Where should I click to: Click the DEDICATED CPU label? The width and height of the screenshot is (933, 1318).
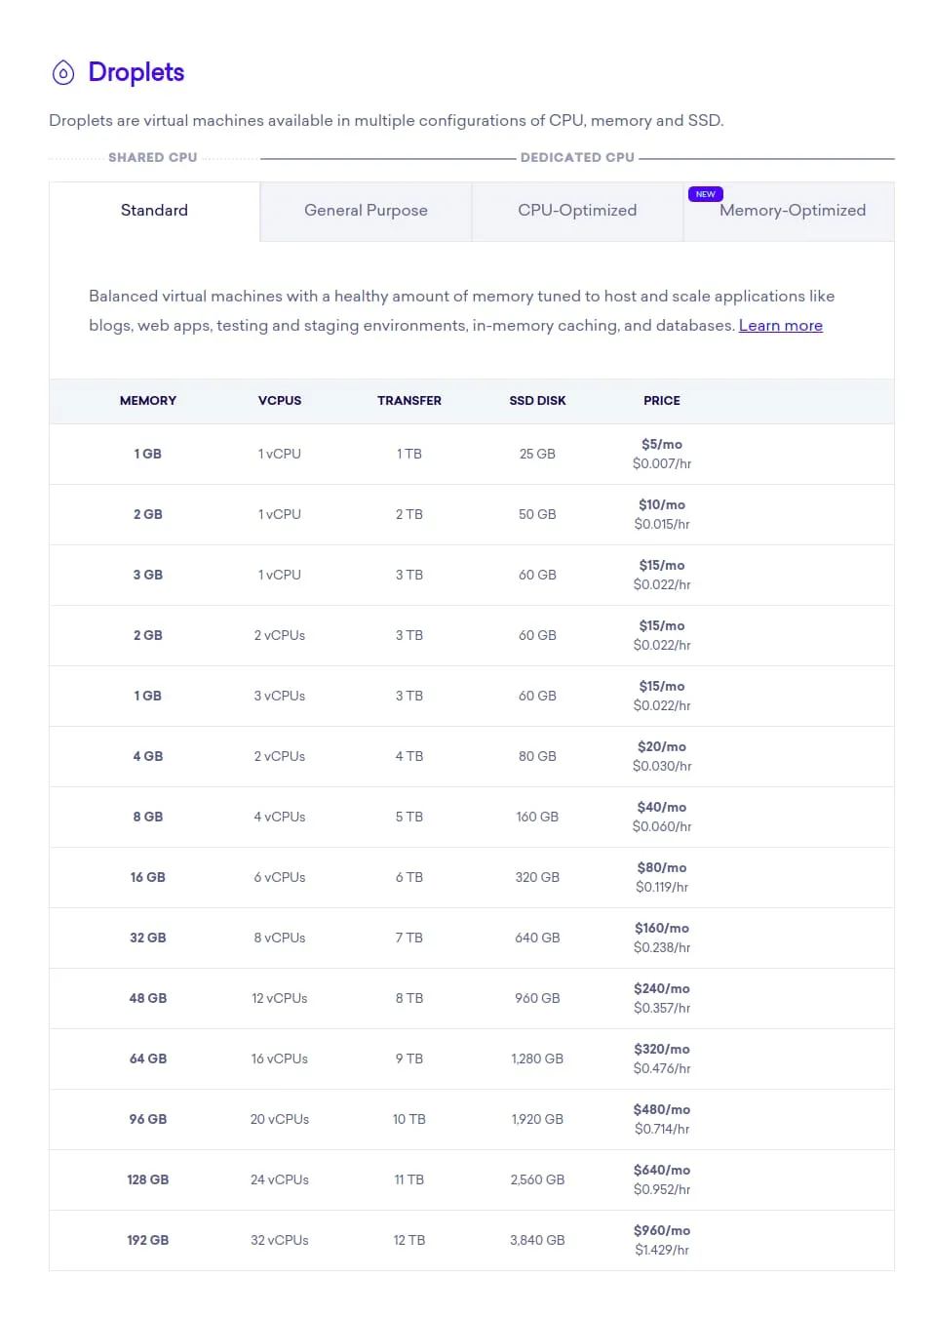[x=577, y=157]
